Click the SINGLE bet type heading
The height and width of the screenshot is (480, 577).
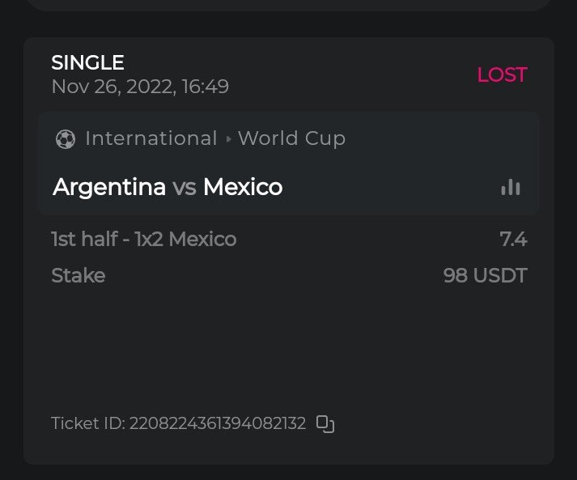[x=87, y=62]
